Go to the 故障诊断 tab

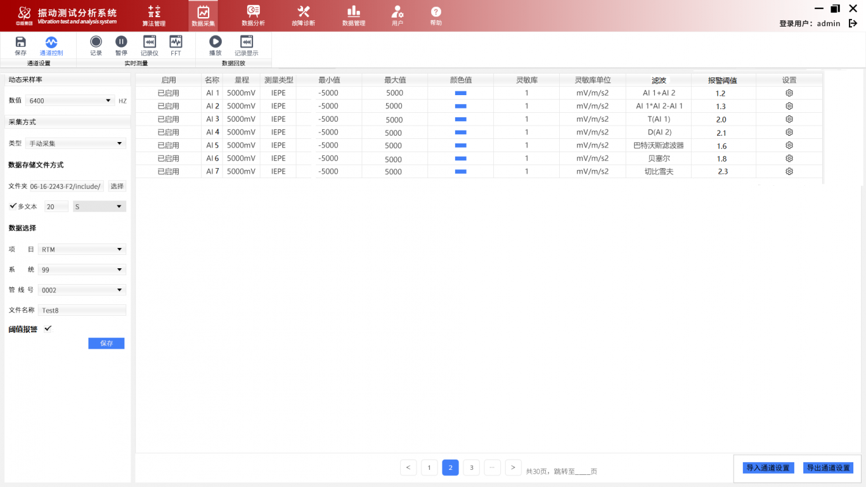(x=303, y=16)
